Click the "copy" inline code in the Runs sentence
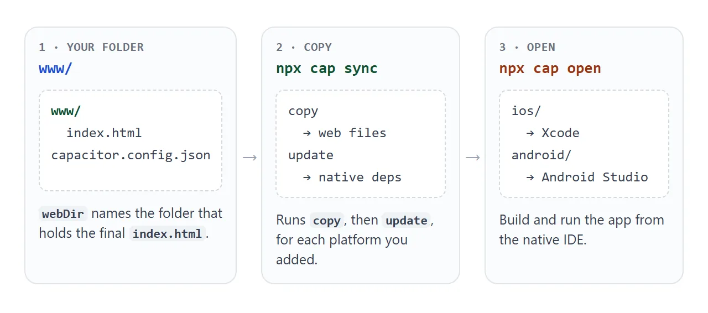Screen dimensions: 708x313 [326, 220]
